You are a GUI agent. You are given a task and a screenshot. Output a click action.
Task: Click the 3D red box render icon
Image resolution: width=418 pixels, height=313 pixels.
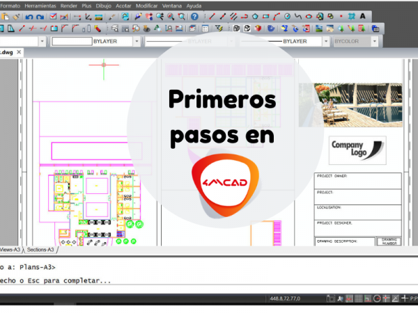click(x=258, y=29)
